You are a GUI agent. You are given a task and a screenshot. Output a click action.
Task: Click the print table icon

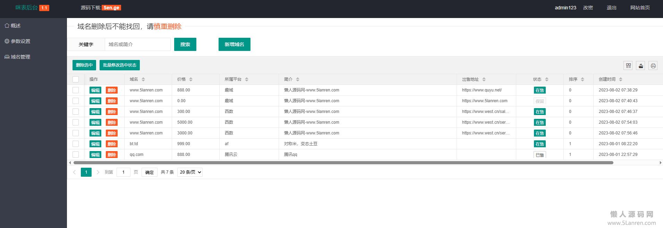pyautogui.click(x=653, y=65)
